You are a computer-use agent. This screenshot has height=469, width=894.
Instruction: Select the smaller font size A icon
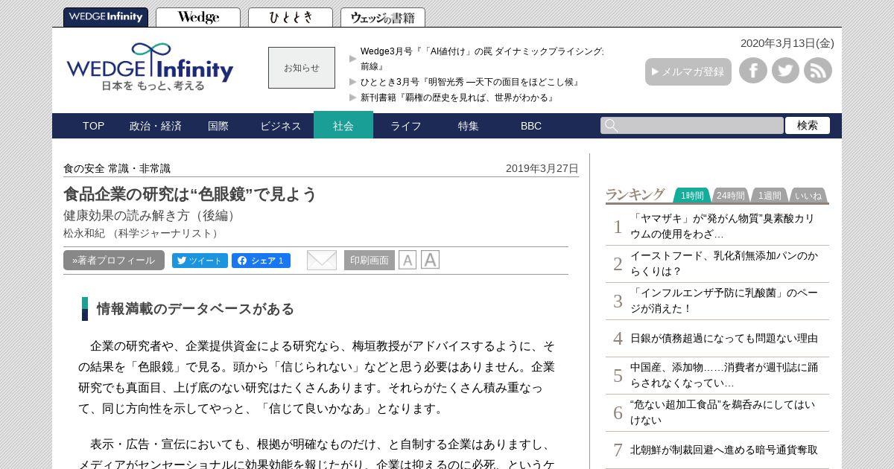click(x=408, y=260)
